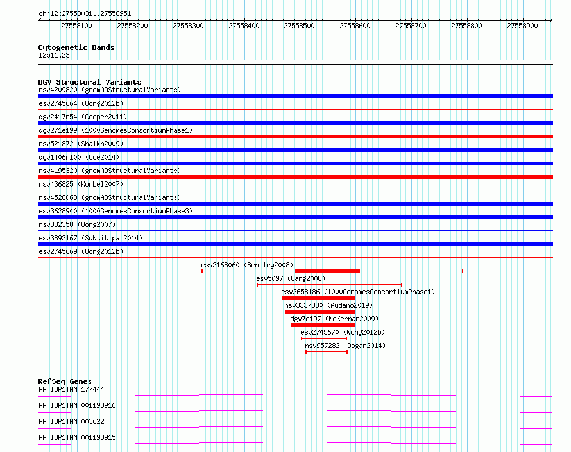The image size is (571, 452).
Task: Open the DGV Structural Variants track title
Action: tap(90, 82)
